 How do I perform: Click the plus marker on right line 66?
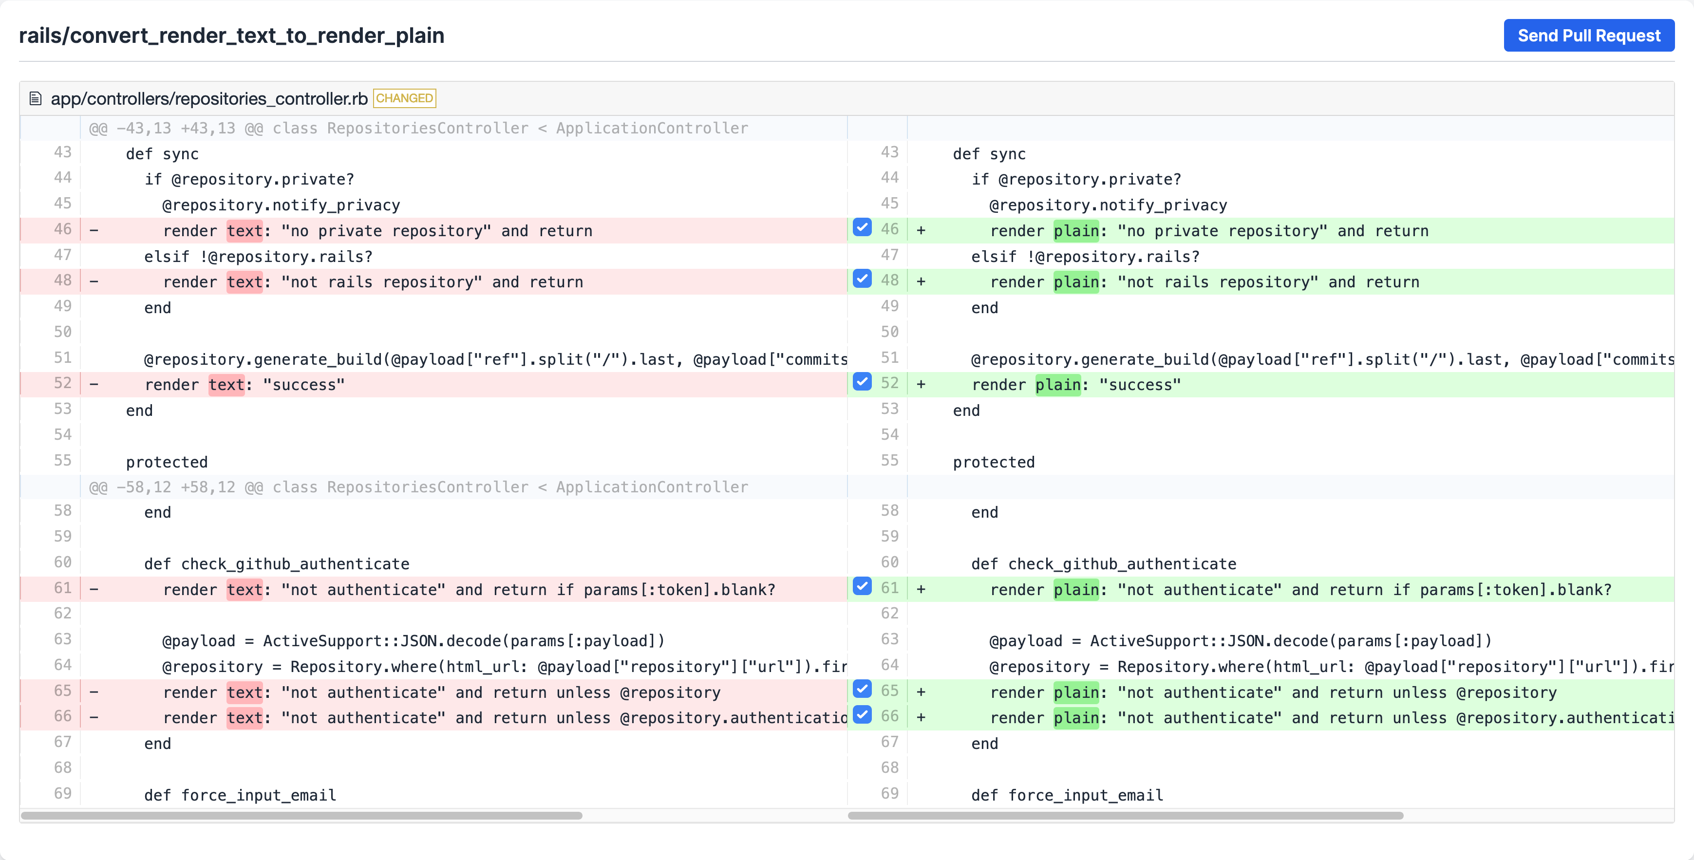(x=922, y=717)
